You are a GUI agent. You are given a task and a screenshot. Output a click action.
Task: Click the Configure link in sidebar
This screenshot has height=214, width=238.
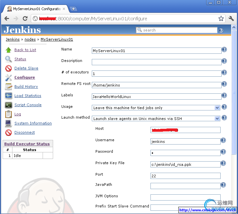pyautogui.click(x=25, y=77)
